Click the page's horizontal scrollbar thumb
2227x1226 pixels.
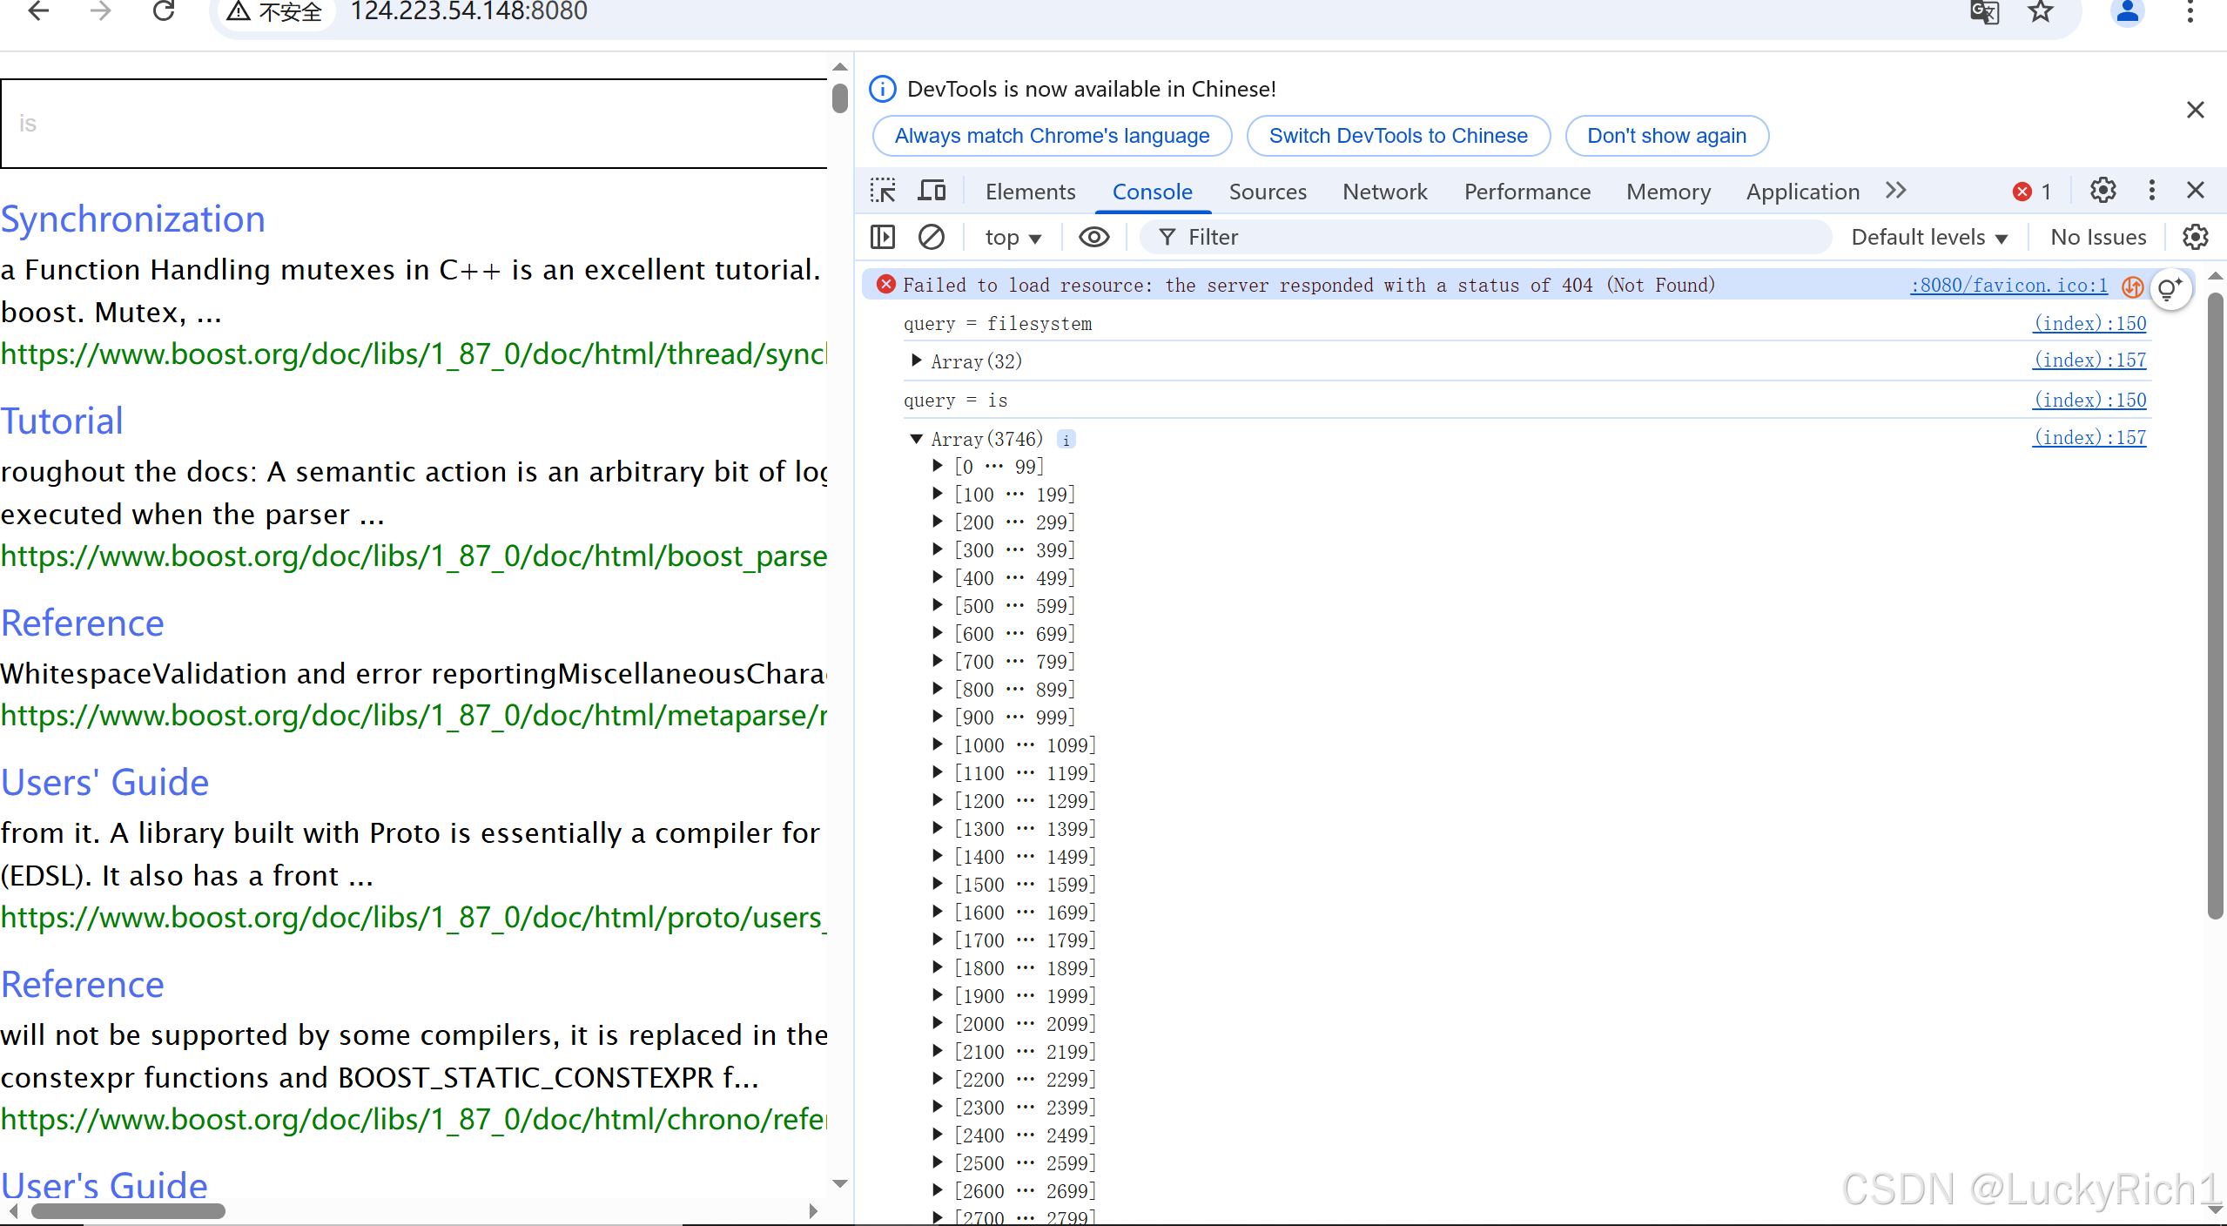click(x=128, y=1210)
